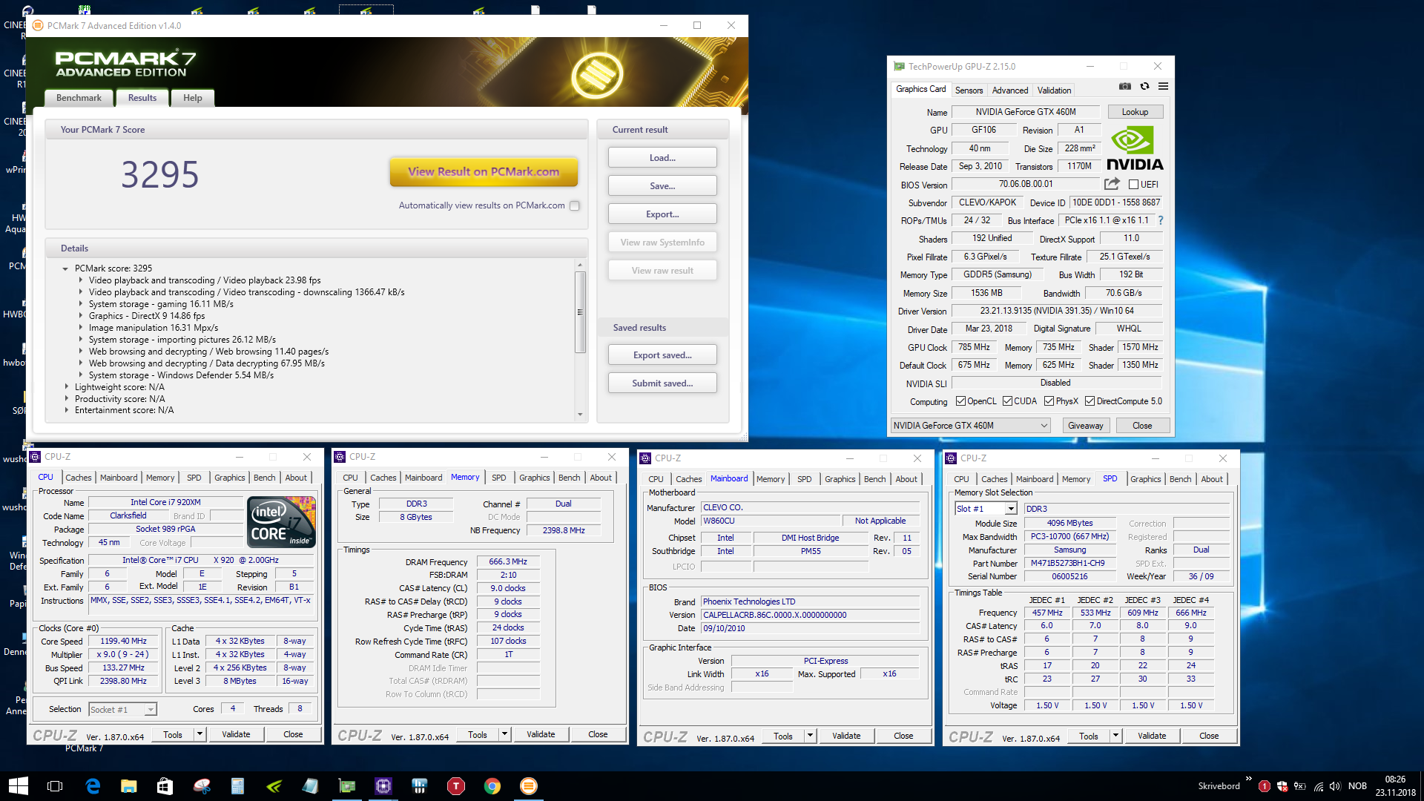
Task: Click the bus interface question mark in GPU-Z
Action: tap(1161, 220)
